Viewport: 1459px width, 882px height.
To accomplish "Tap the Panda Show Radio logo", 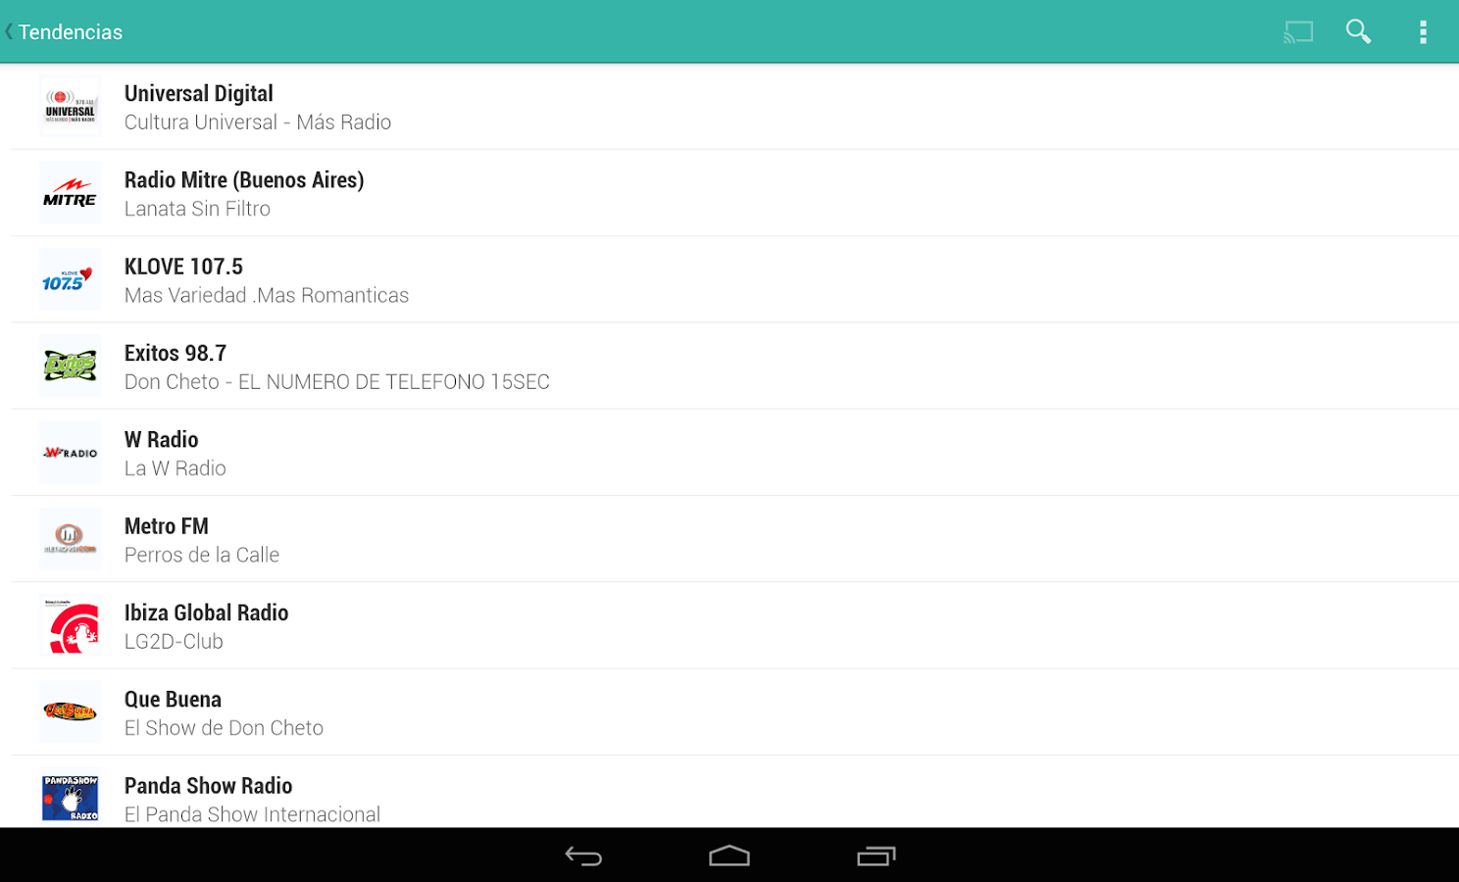I will point(71,798).
